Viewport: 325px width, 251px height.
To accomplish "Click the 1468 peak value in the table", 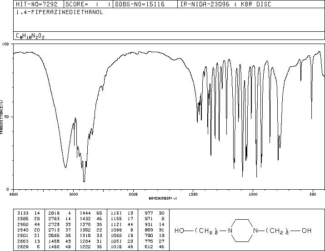I will [x=54, y=241].
